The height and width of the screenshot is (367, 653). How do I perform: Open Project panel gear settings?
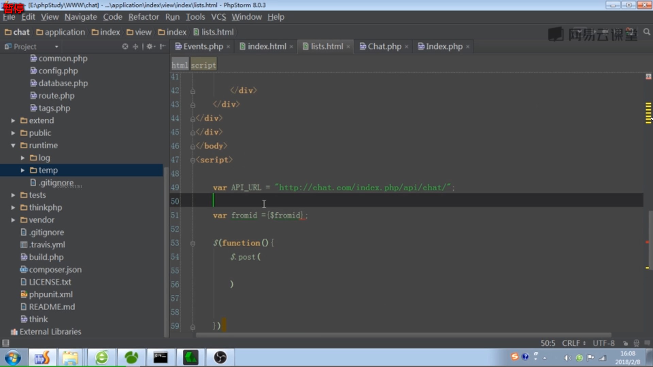[x=150, y=47]
